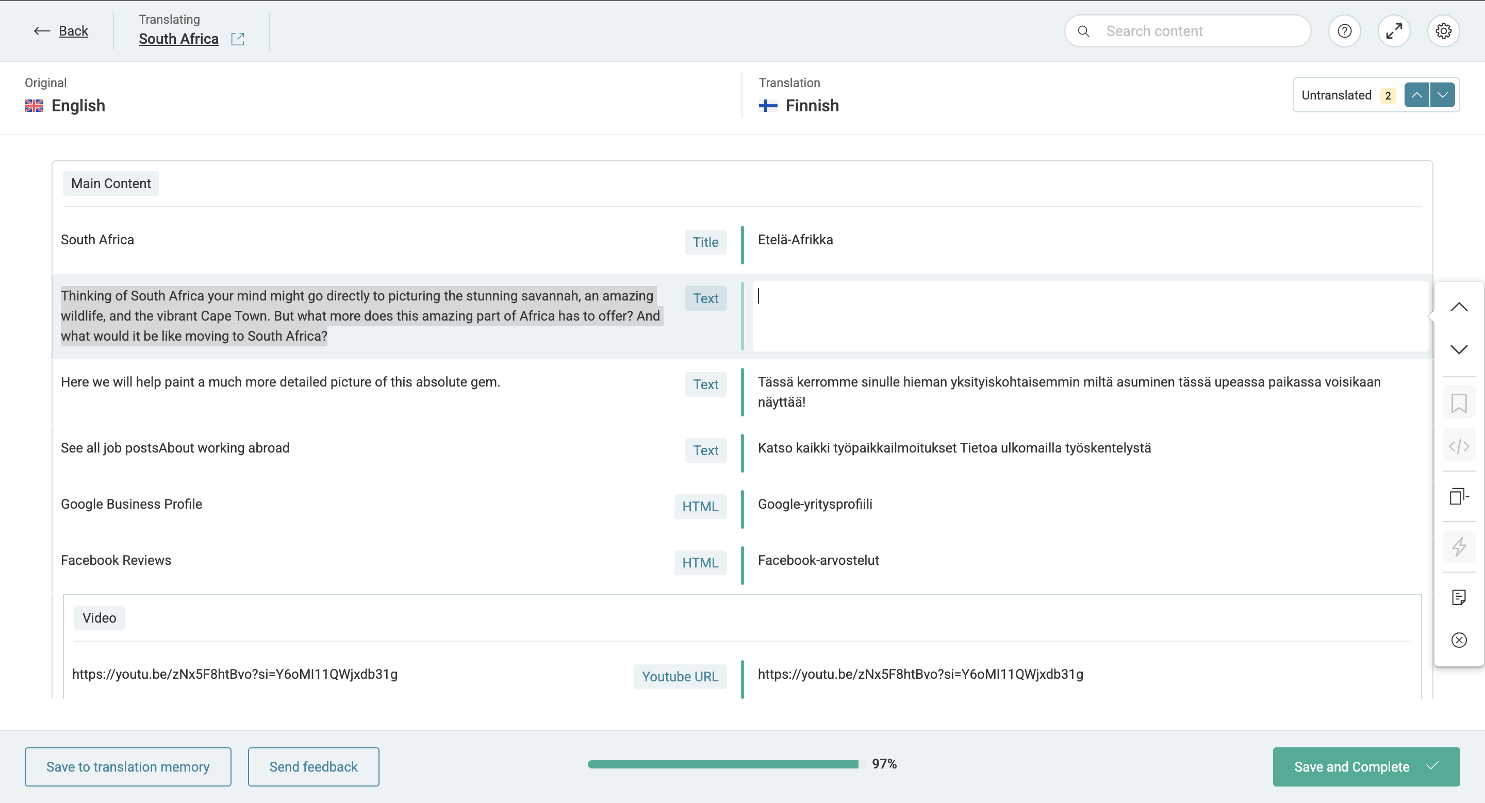This screenshot has width=1485, height=803.
Task: Open settings via the gear icon
Action: (1443, 31)
